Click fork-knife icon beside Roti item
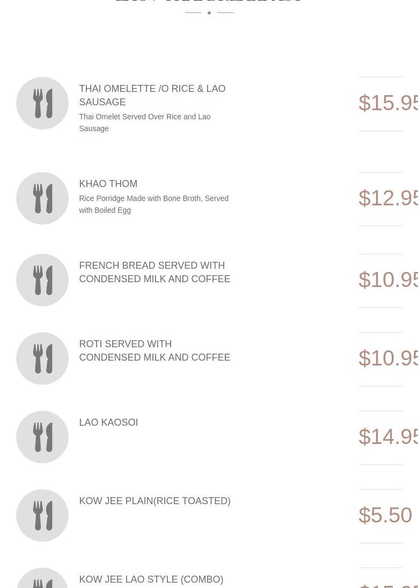This screenshot has width=418, height=588. [42, 358]
